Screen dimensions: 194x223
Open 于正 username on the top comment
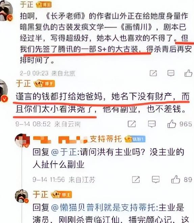[27, 4]
